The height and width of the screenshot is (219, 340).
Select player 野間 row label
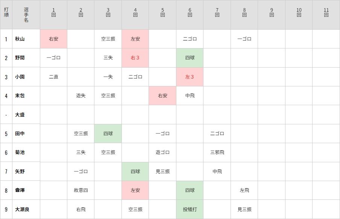tap(20, 58)
